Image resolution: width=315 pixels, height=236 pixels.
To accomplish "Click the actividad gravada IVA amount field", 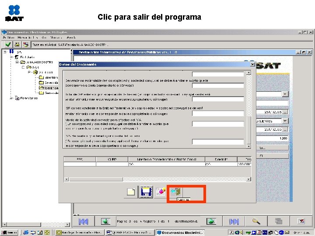I will point(218,124).
